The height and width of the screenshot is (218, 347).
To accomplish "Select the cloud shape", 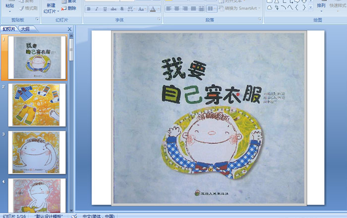I will point(270,7).
